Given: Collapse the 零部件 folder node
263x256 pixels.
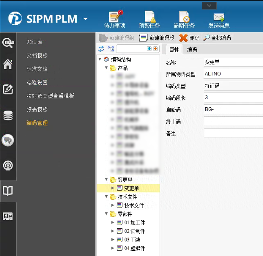Looking at the screenshot, I should point(106,214).
